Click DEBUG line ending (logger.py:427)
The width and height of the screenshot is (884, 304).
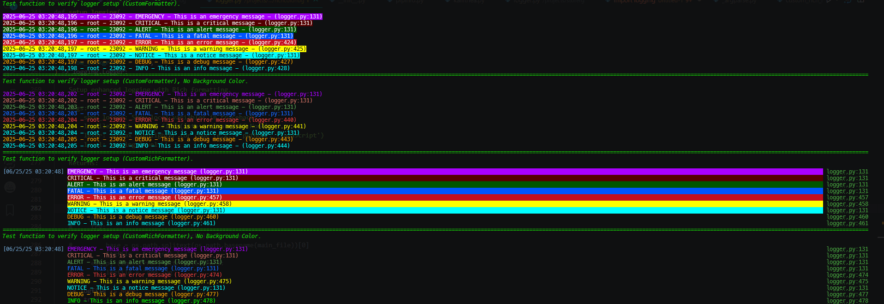(148, 62)
